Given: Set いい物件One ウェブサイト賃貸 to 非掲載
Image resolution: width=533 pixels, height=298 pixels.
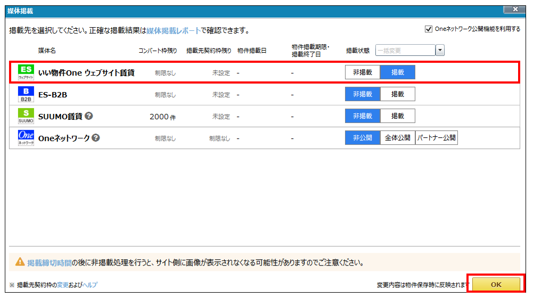Looking at the screenshot, I should (363, 72).
